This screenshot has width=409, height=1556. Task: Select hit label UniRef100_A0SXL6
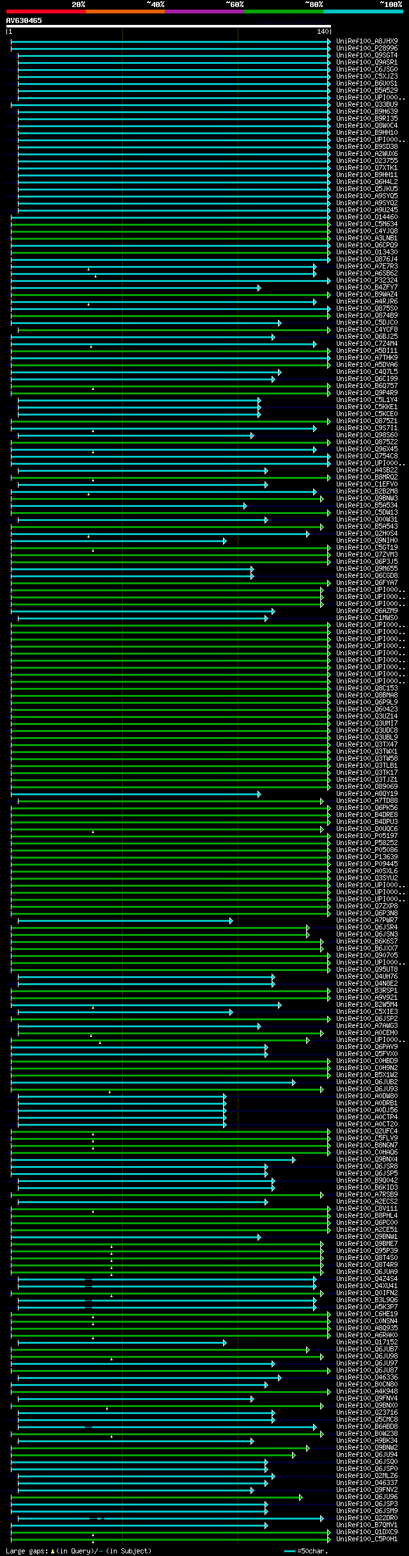coord(367,871)
